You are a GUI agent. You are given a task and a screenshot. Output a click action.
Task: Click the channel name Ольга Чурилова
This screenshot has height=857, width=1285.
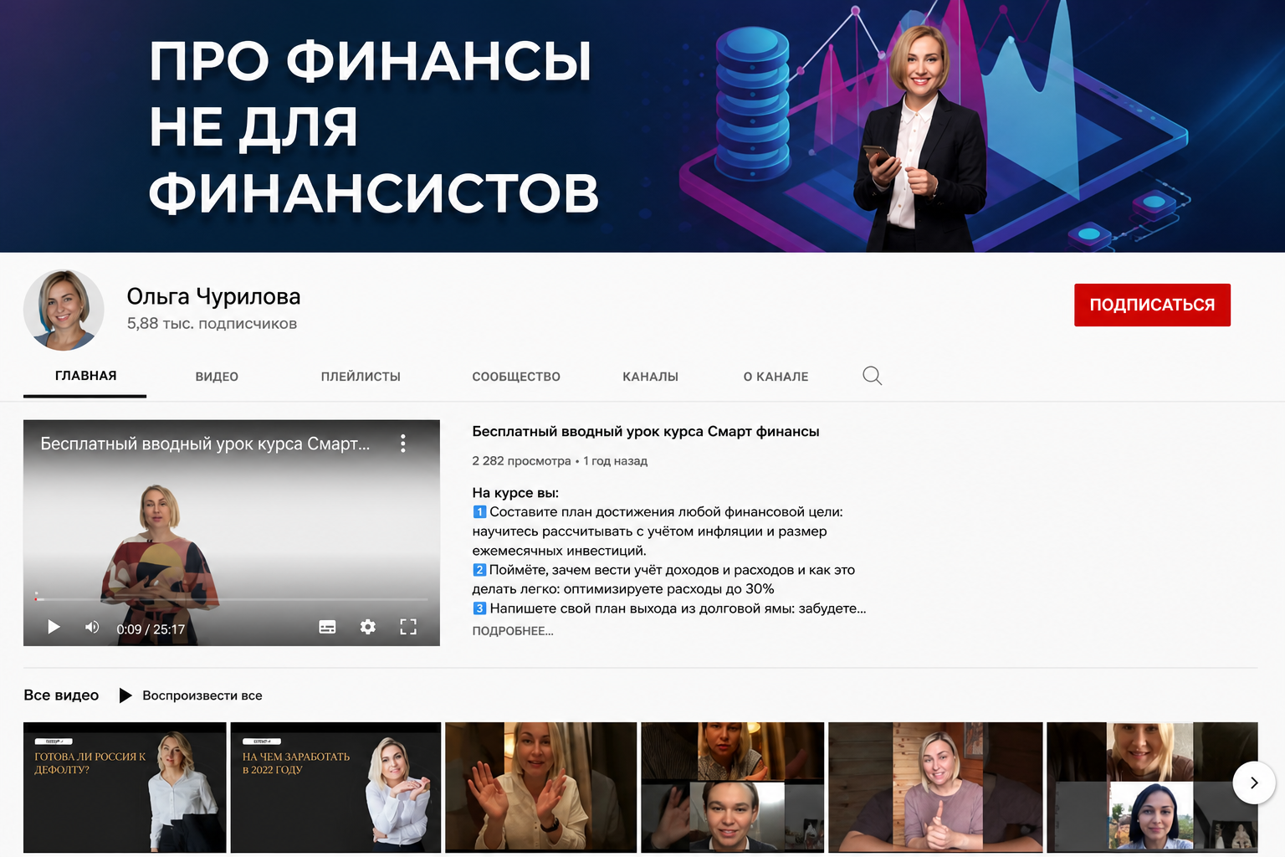(x=213, y=296)
